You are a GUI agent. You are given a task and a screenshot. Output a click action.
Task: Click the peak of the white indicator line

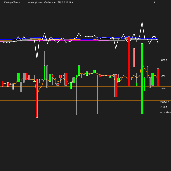142,22
